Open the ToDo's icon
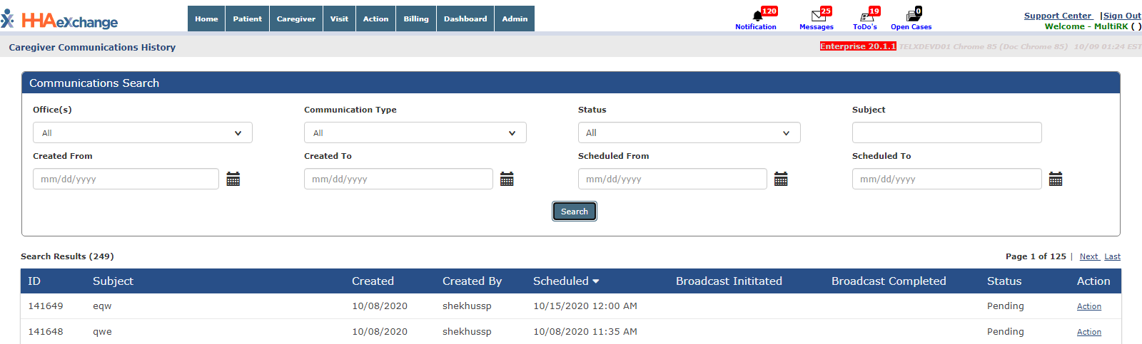Viewport: 1142px width, 344px height. pos(866,16)
